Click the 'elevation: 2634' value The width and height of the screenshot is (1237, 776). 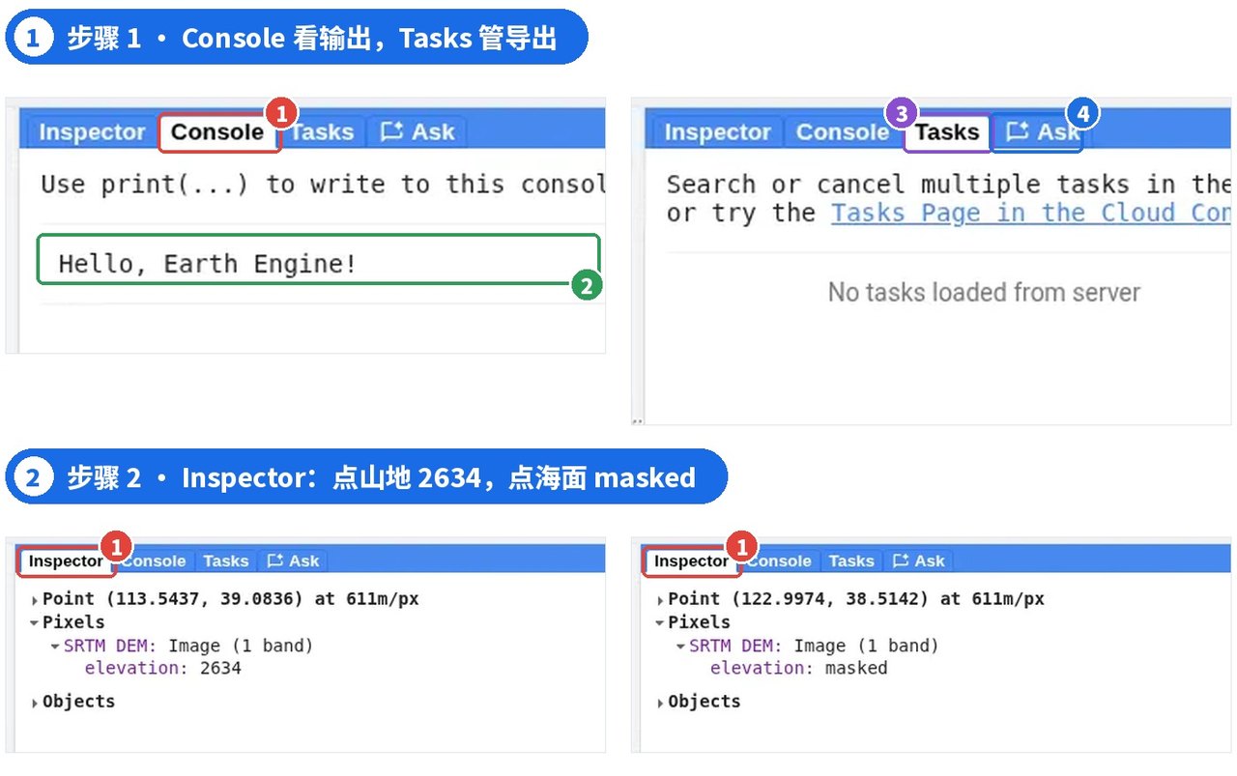pyautogui.click(x=163, y=668)
